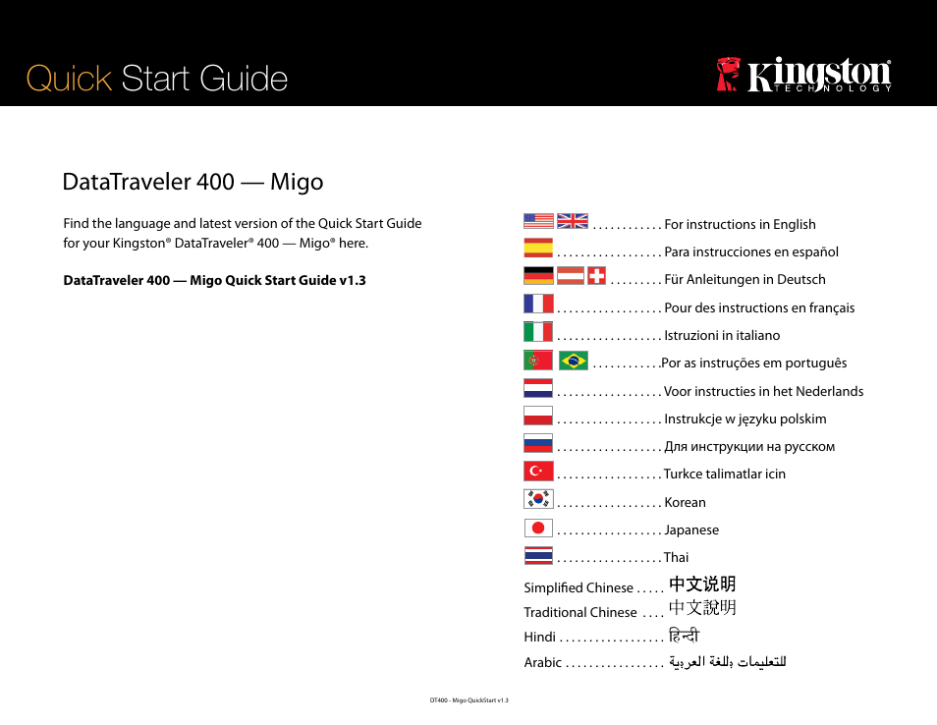The height and width of the screenshot is (725, 937).
Task: Open 'Instrukcje w języku polskim' link
Action: pos(745,418)
